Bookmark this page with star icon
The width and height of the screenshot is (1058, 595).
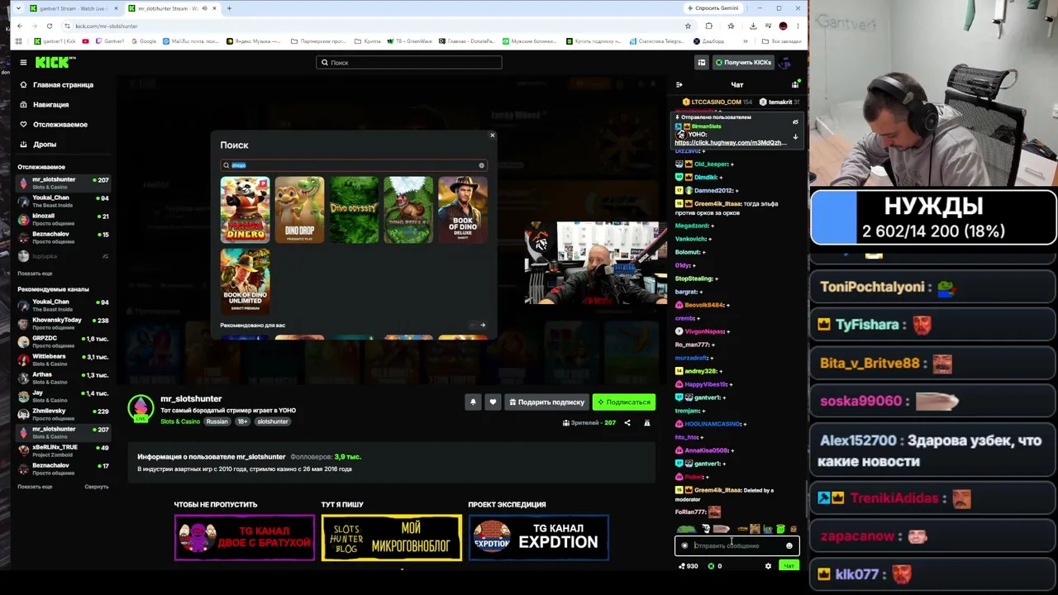click(688, 26)
